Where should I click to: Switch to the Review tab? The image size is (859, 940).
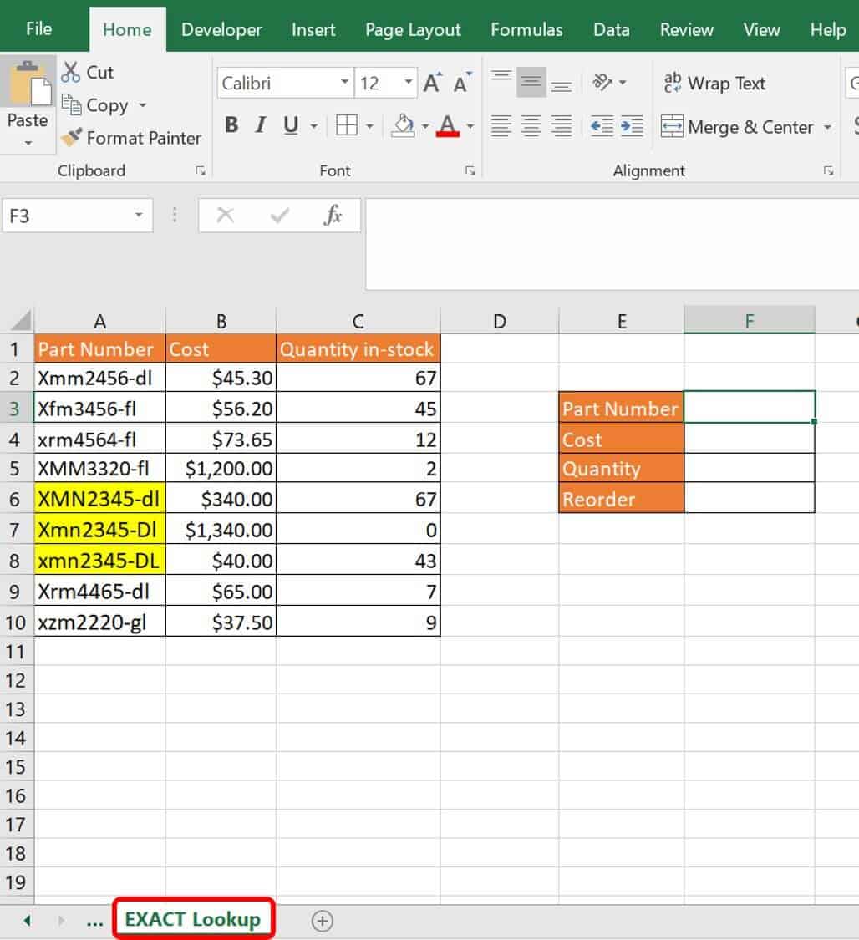(686, 29)
